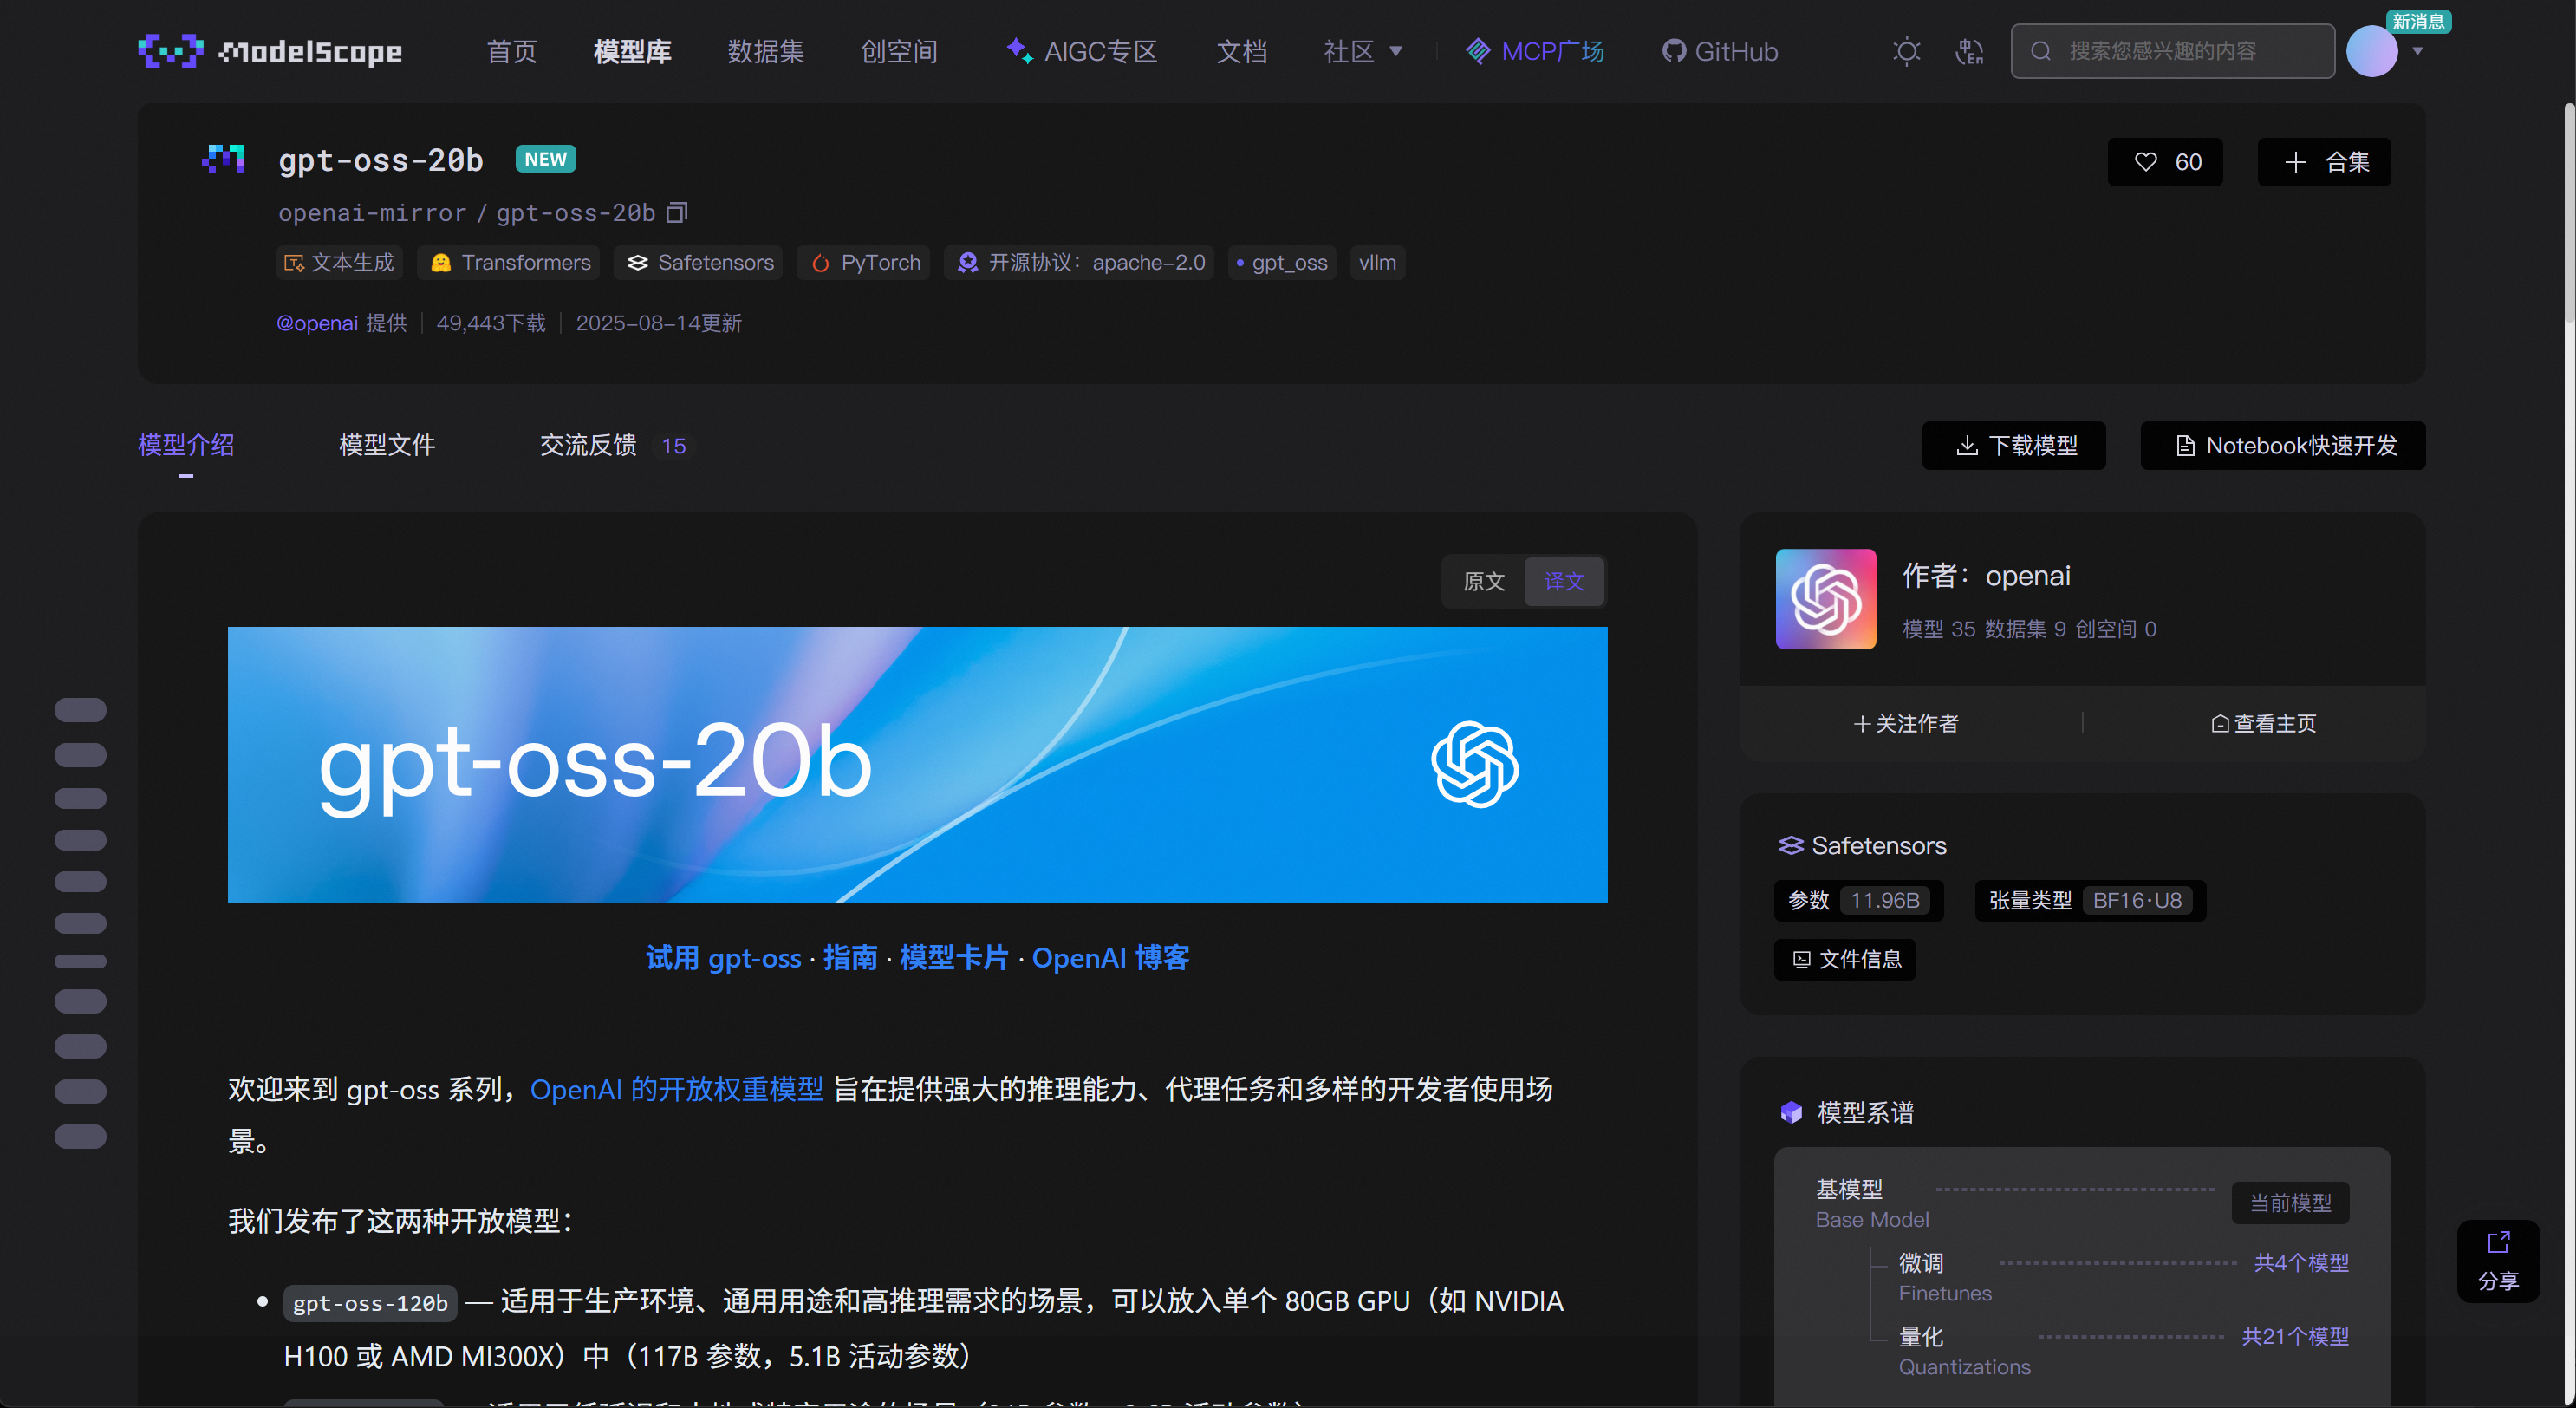The image size is (2576, 1408).
Task: Expand the 社区 community dropdown
Action: click(1363, 51)
